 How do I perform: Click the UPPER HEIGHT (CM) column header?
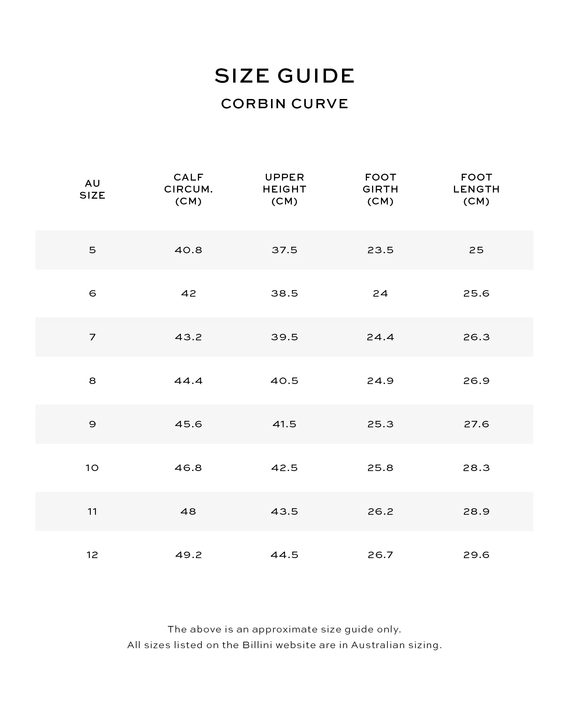click(285, 189)
